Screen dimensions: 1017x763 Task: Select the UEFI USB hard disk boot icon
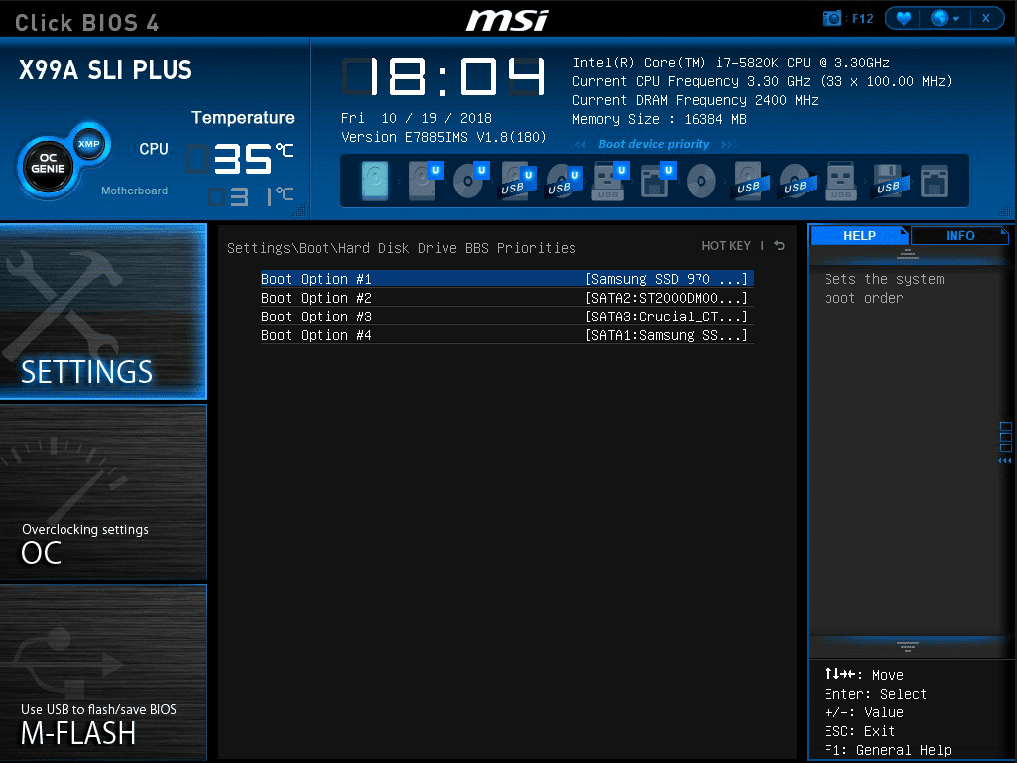pyautogui.click(x=517, y=181)
